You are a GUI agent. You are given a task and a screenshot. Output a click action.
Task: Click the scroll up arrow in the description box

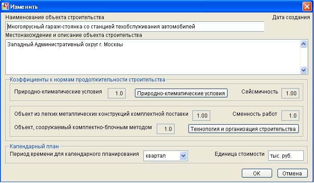(304, 44)
